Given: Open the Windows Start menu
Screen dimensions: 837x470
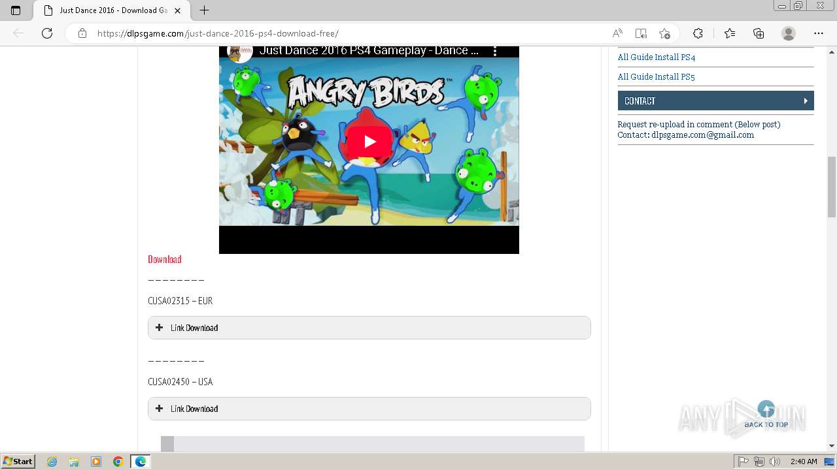Looking at the screenshot, I should 18,462.
